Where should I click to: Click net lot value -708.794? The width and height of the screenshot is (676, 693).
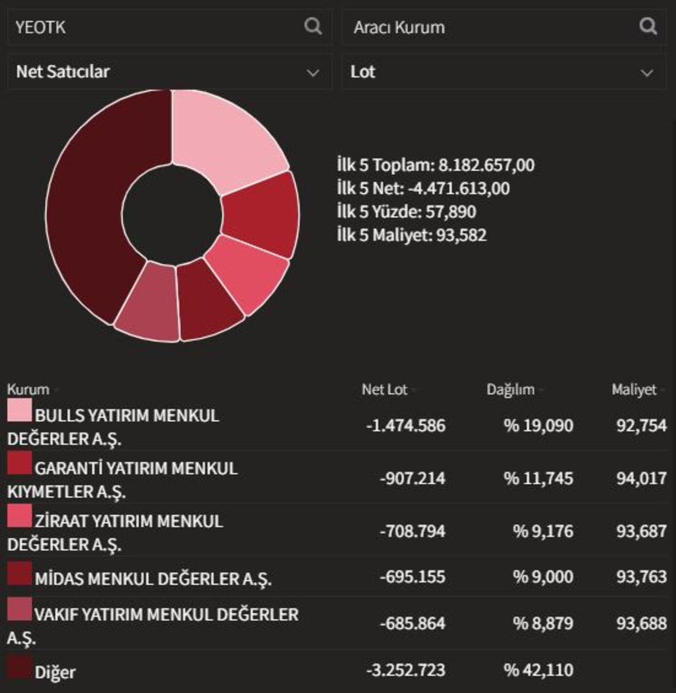tap(412, 531)
